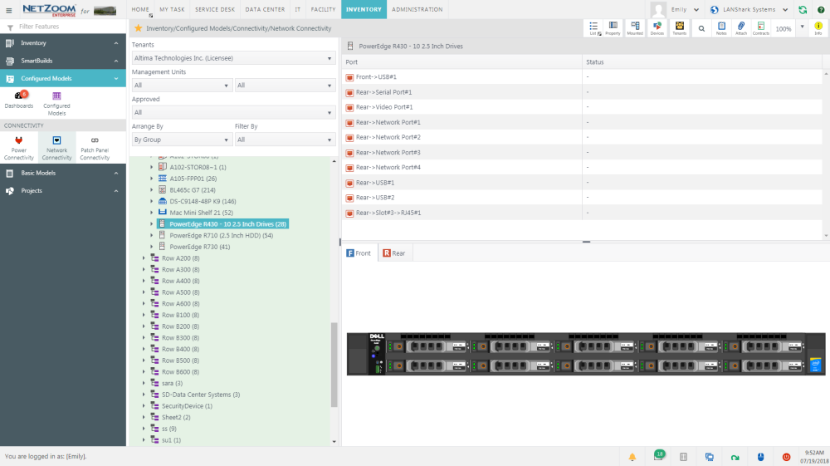Switch to Mounted view in toolbar
Image resolution: width=830 pixels, height=466 pixels.
(635, 28)
